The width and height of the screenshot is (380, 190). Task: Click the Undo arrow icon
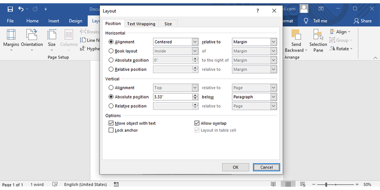point(21,9)
